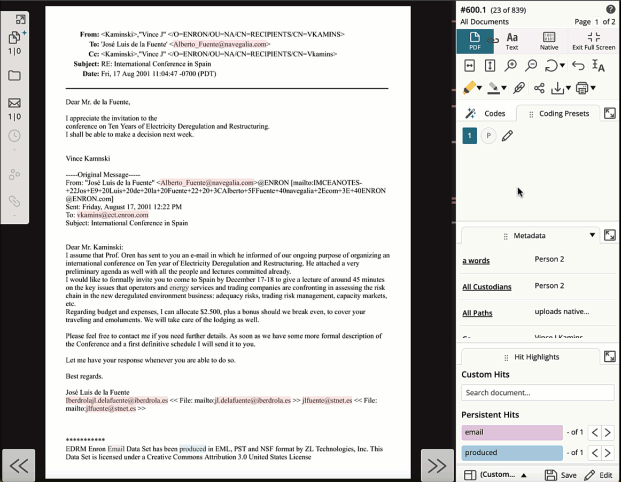Open print options dropdown arrow
The width and height of the screenshot is (621, 482).
[x=593, y=88]
